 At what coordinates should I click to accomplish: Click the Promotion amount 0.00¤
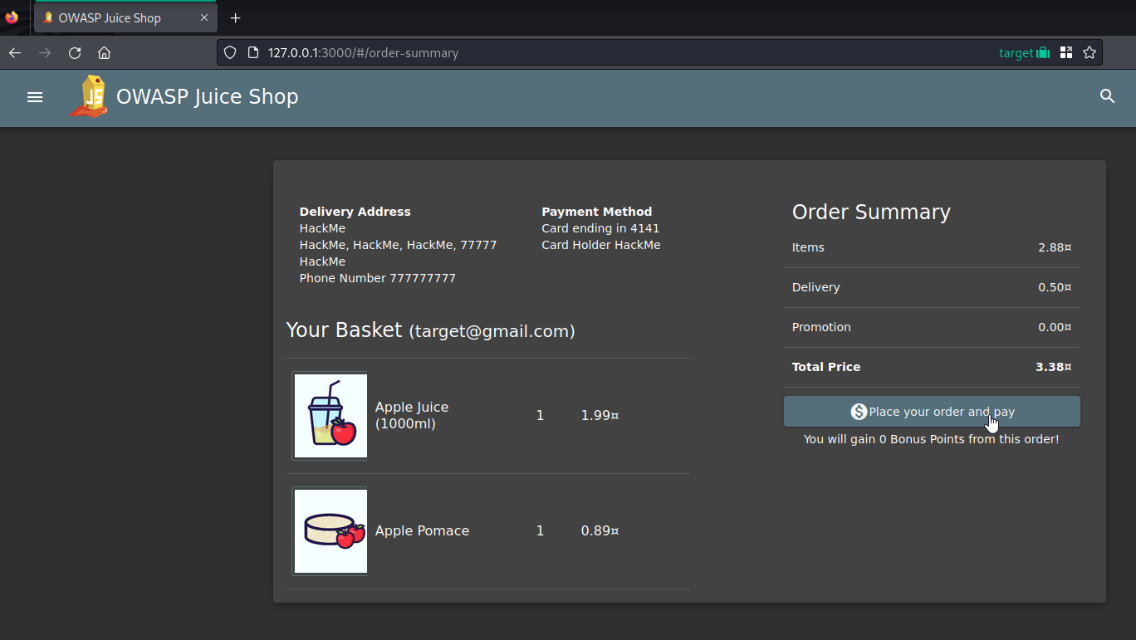[x=1055, y=327]
